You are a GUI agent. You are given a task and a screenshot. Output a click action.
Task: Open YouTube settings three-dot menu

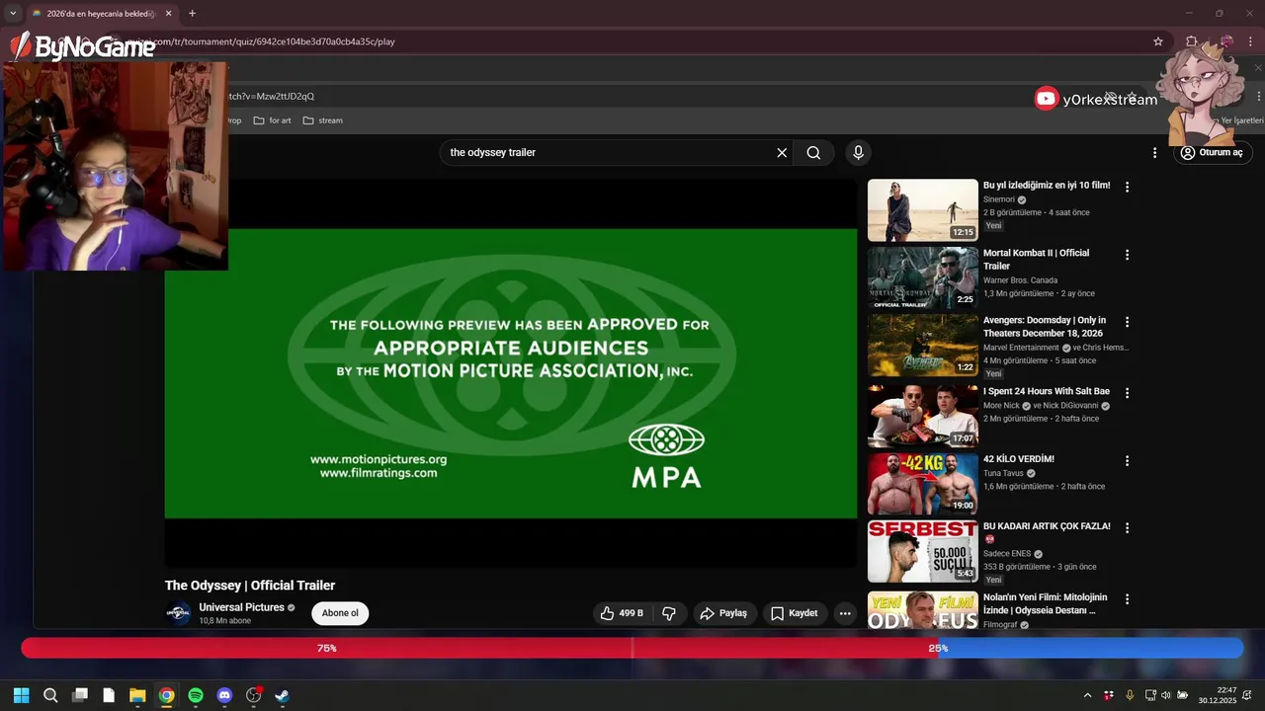click(x=1154, y=153)
